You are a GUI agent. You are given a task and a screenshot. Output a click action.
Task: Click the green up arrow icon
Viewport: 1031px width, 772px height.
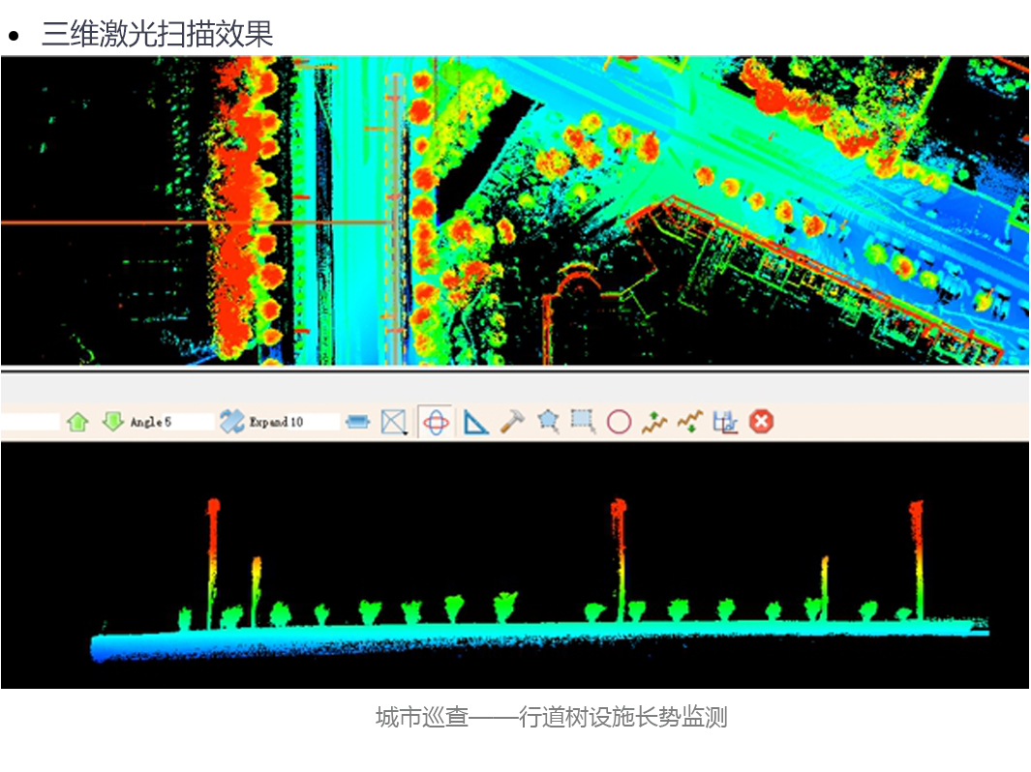point(78,422)
